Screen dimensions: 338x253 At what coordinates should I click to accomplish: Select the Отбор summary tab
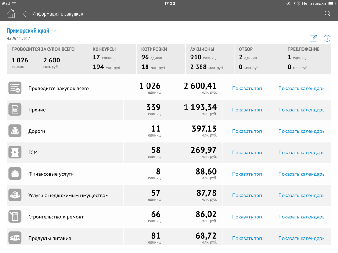point(258,59)
